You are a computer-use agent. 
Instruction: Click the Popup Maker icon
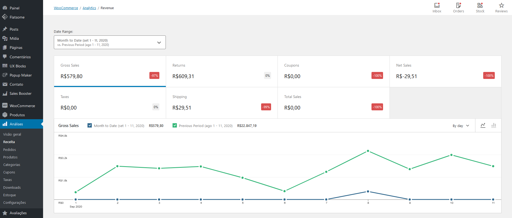coord(5,75)
